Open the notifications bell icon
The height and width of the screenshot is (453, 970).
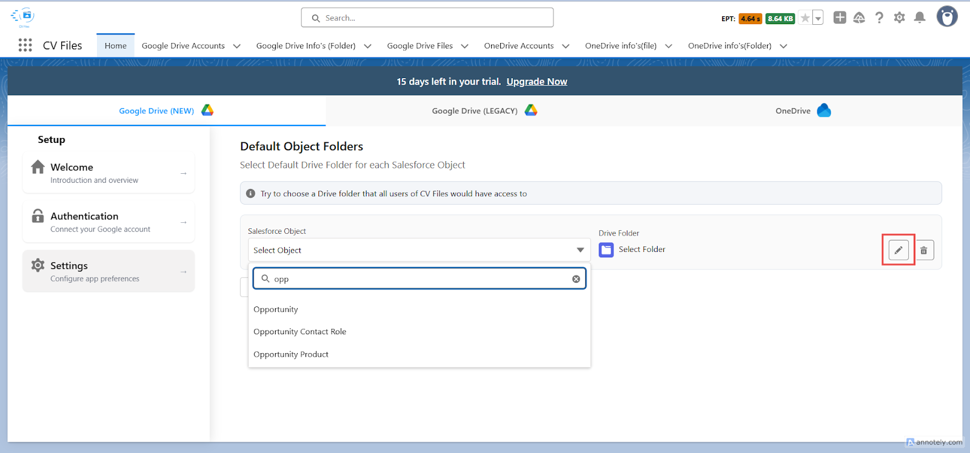click(920, 18)
